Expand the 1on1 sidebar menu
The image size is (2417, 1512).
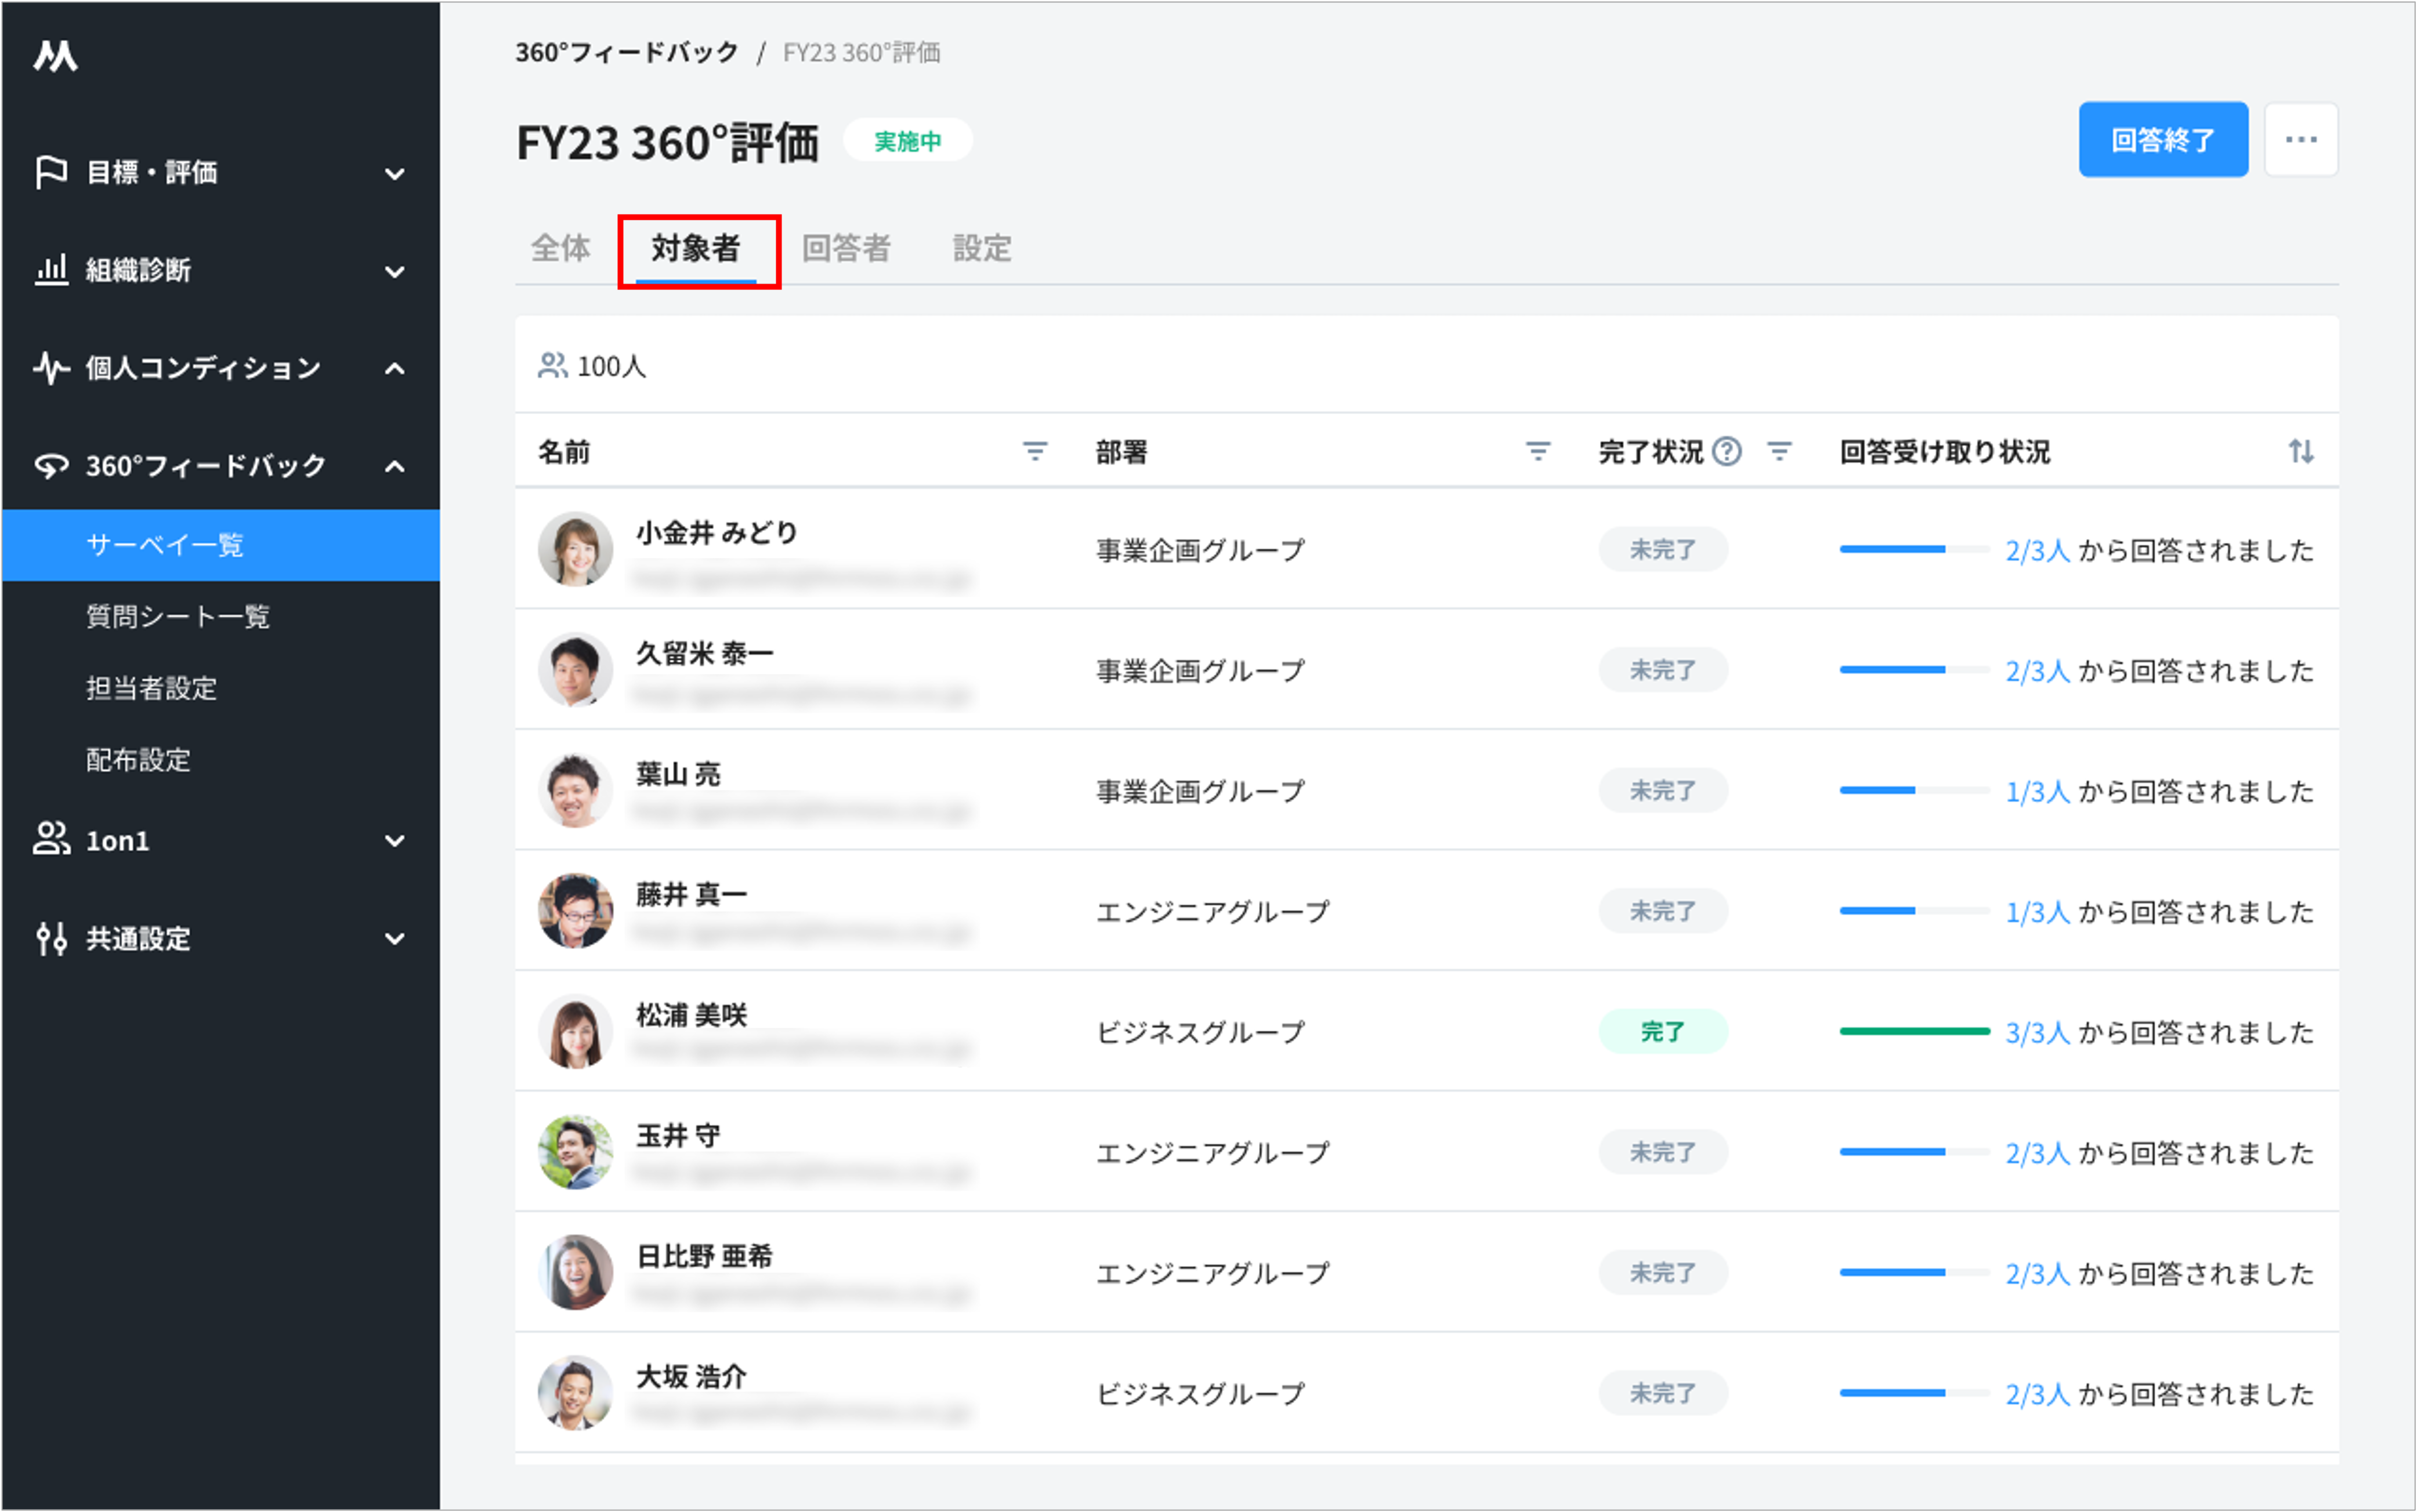point(394,841)
